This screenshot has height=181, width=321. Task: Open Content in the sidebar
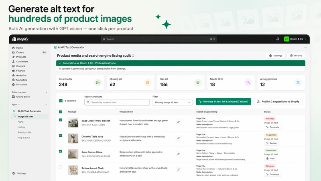[x=21, y=66]
